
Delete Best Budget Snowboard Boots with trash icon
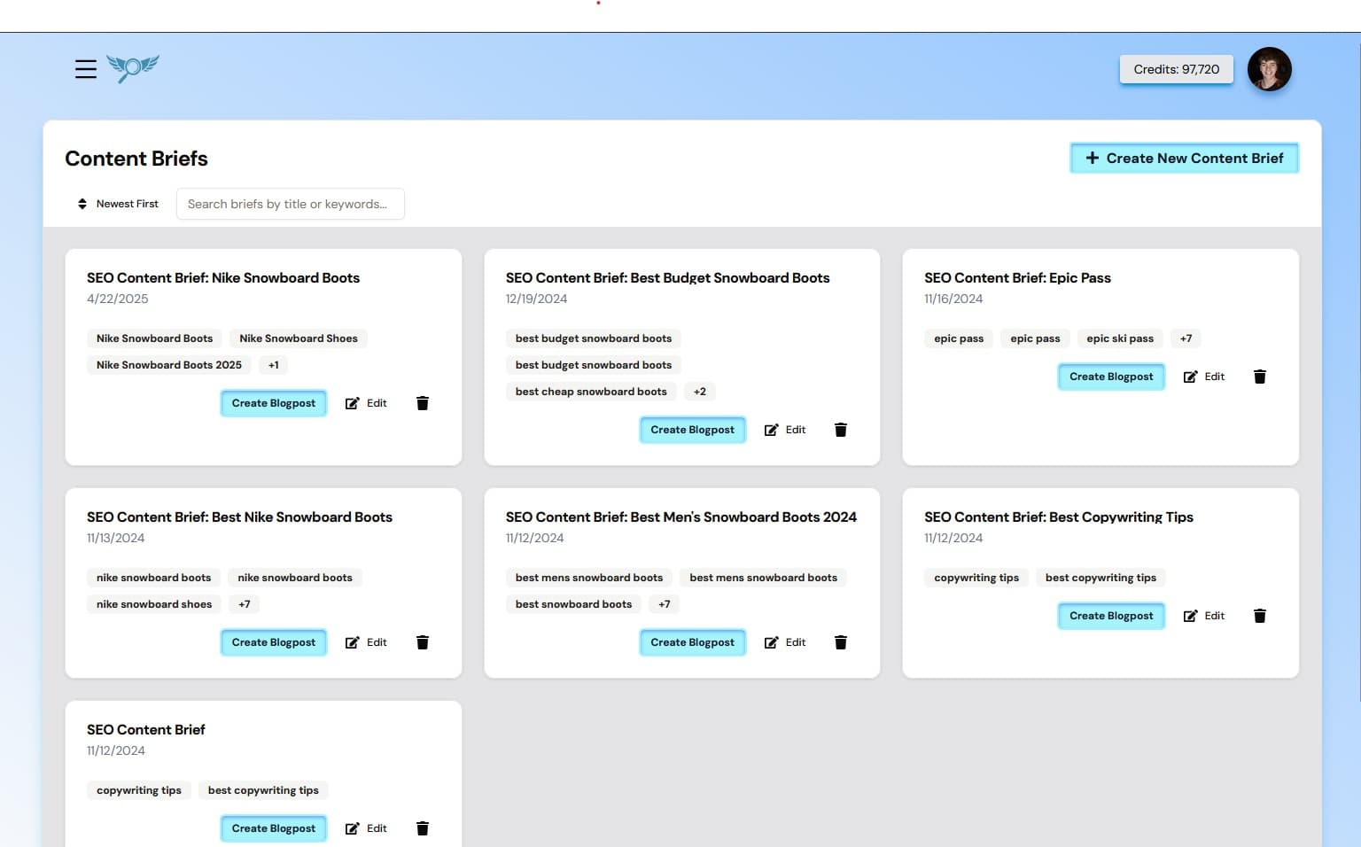point(840,430)
